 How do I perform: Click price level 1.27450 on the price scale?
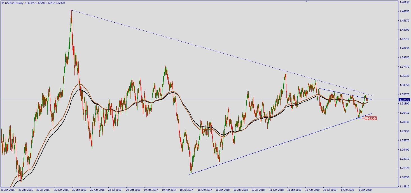405,131
